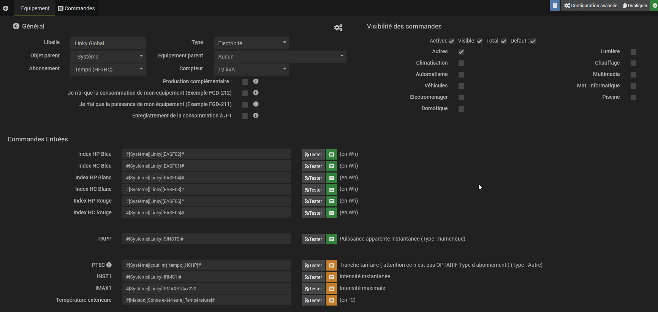Click Tester for Température extérieure
658x312 pixels.
click(x=313, y=300)
